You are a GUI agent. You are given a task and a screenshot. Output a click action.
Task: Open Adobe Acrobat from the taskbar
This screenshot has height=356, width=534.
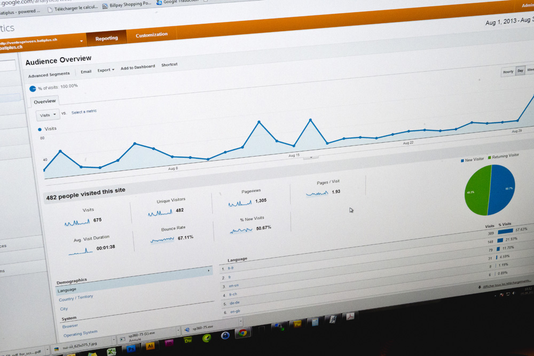click(350, 316)
